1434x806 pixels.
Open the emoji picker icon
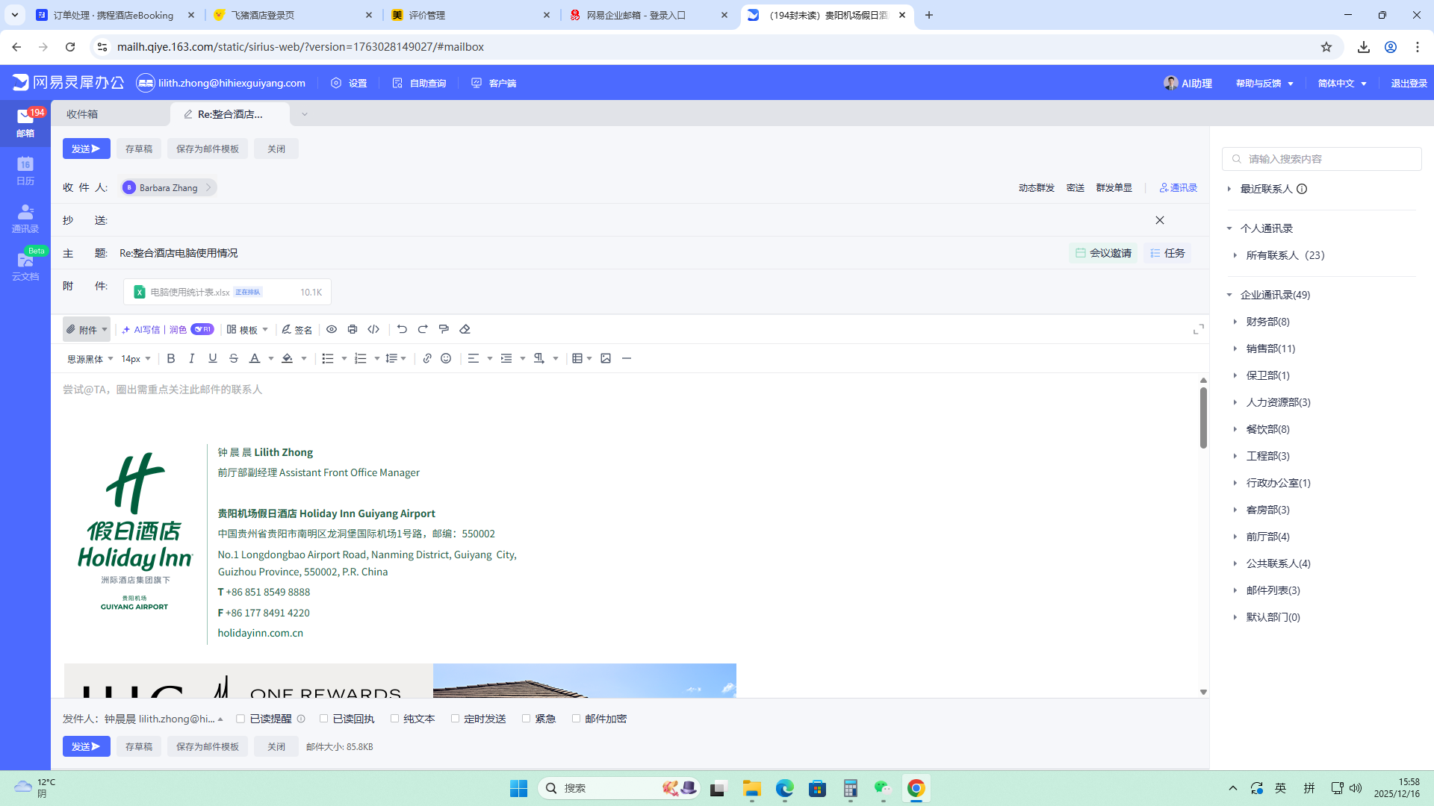pyautogui.click(x=446, y=359)
